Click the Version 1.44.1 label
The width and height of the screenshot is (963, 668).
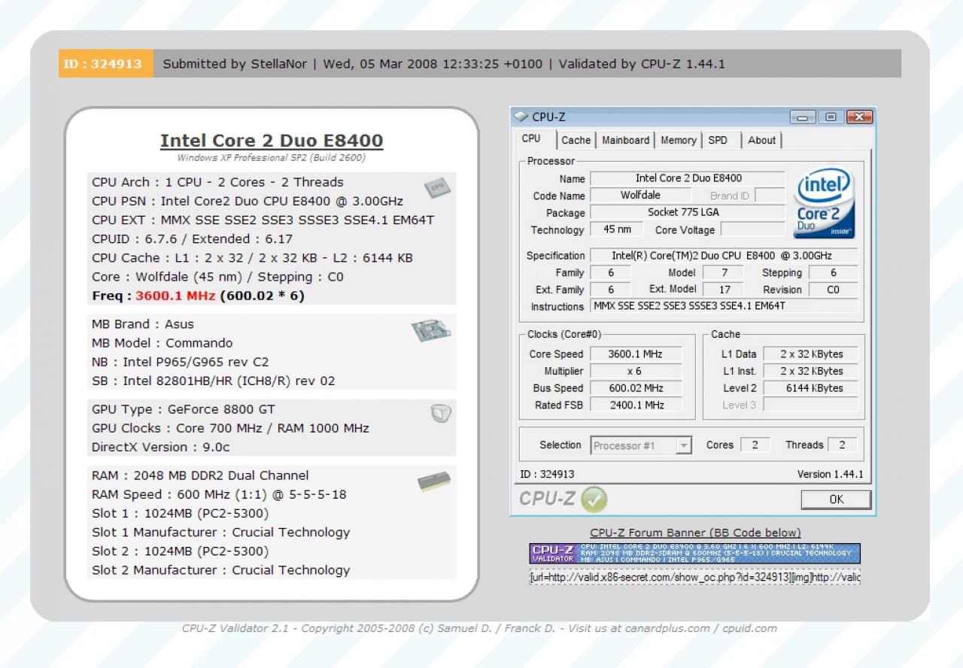pos(830,475)
